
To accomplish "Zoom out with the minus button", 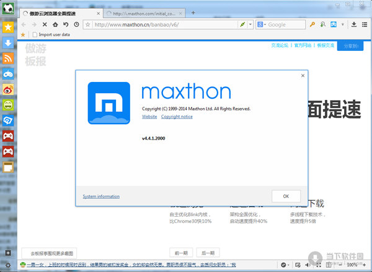I will 340,265.
